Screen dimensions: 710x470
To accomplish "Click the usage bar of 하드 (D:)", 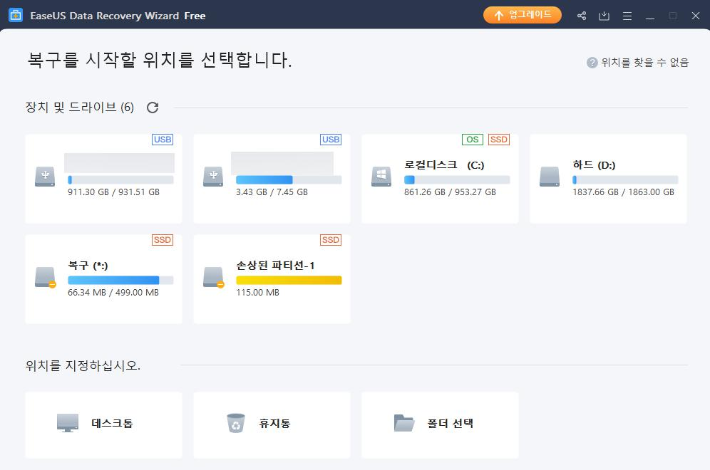I will pyautogui.click(x=625, y=179).
